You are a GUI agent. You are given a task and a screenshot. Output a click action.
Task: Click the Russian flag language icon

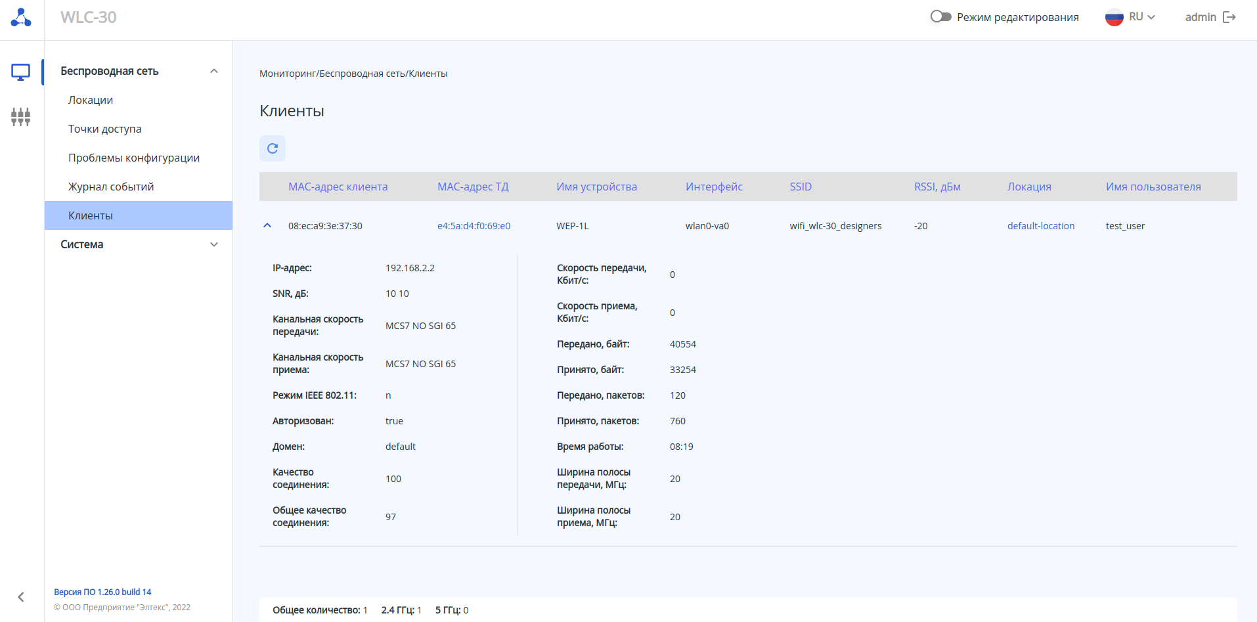tap(1114, 18)
